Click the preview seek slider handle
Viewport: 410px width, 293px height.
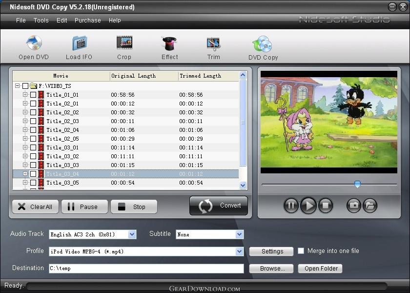point(357,184)
